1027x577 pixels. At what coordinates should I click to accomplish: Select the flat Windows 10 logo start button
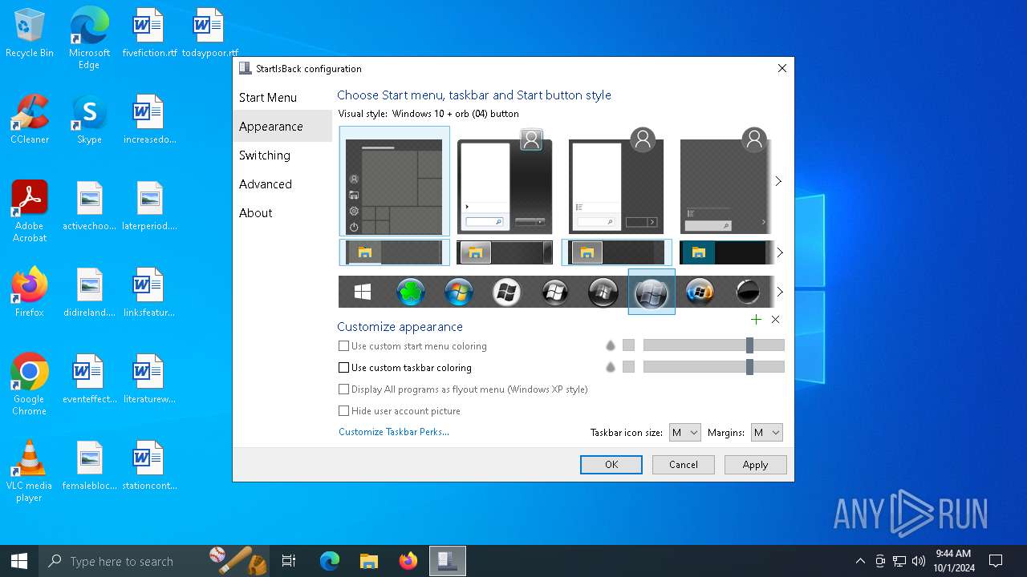(x=363, y=293)
